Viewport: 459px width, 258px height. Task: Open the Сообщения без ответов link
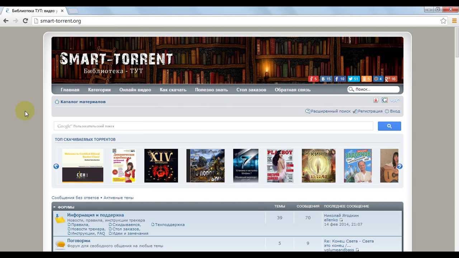[x=75, y=198]
